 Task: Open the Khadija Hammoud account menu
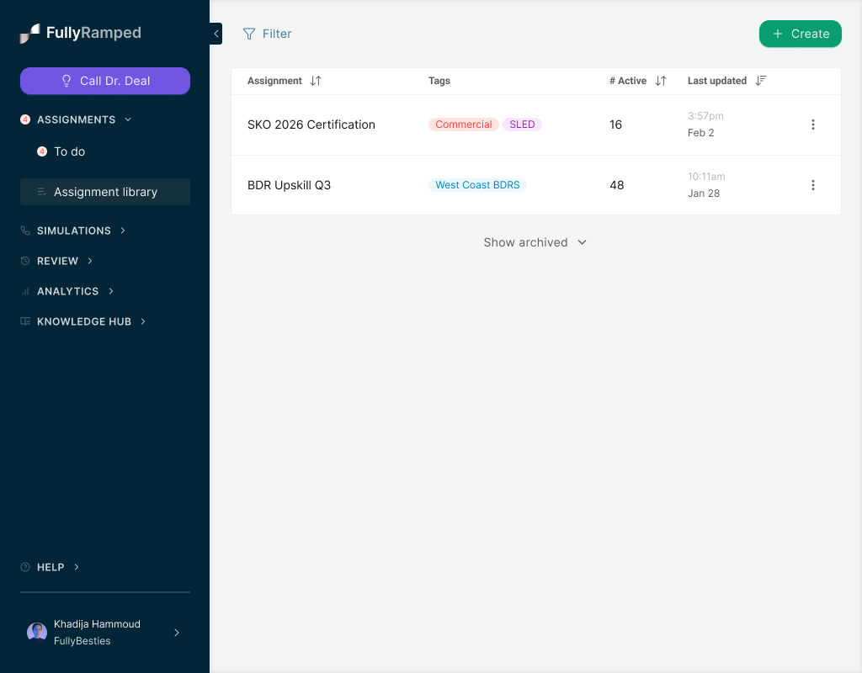click(97, 632)
